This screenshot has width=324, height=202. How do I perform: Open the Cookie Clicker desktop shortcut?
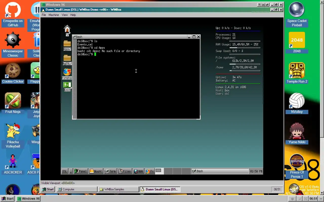(x=13, y=73)
